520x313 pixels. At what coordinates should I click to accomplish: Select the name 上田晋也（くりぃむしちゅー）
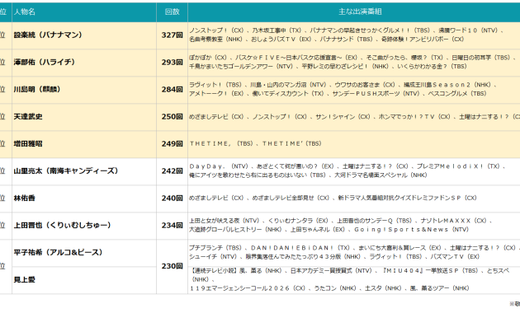pyautogui.click(x=63, y=226)
